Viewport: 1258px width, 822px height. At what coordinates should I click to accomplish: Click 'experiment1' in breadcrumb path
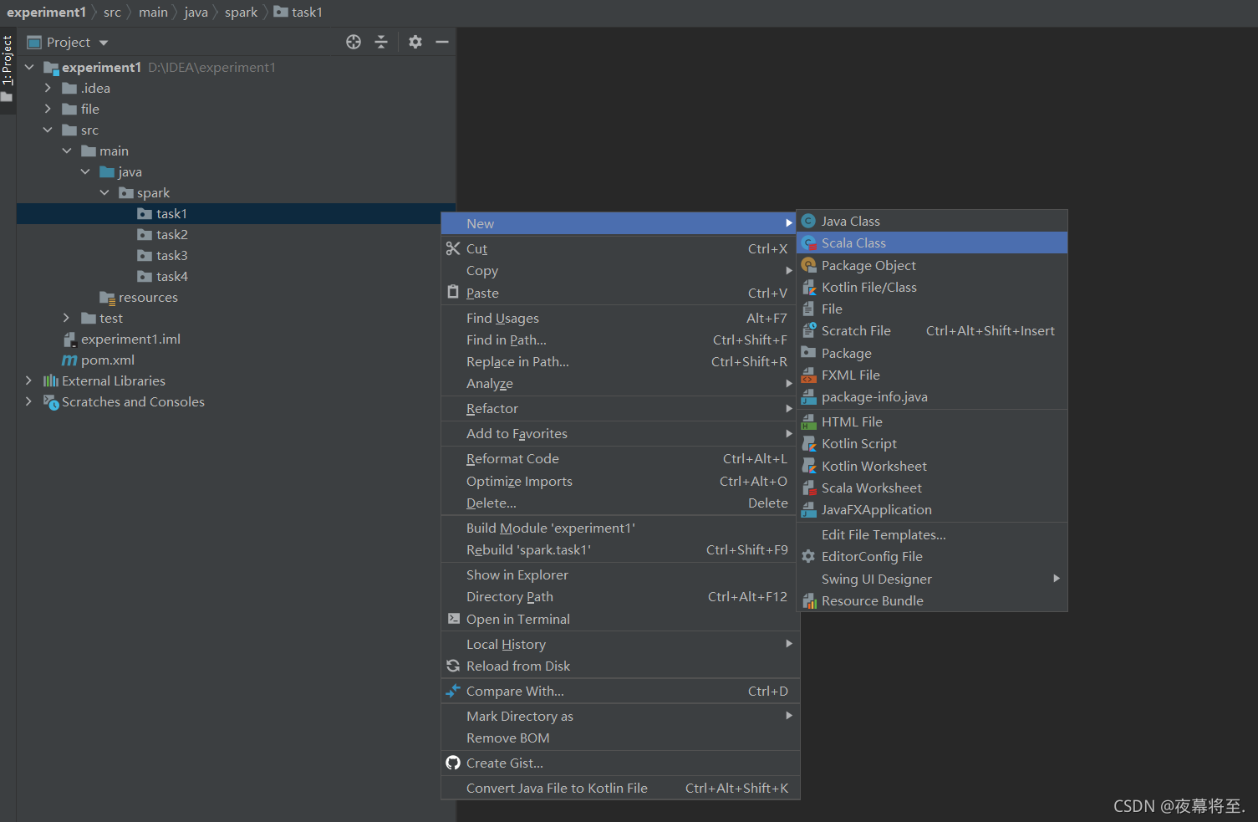[46, 12]
